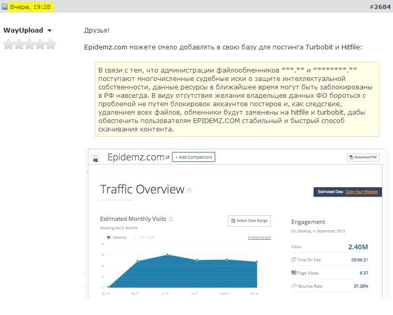Click the Time On Site value 00:06:21
The image size is (393, 315).
pyautogui.click(x=359, y=260)
